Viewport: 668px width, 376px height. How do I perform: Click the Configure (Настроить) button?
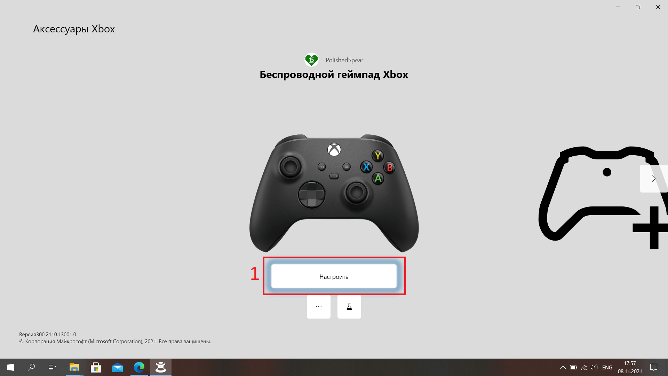pyautogui.click(x=334, y=276)
